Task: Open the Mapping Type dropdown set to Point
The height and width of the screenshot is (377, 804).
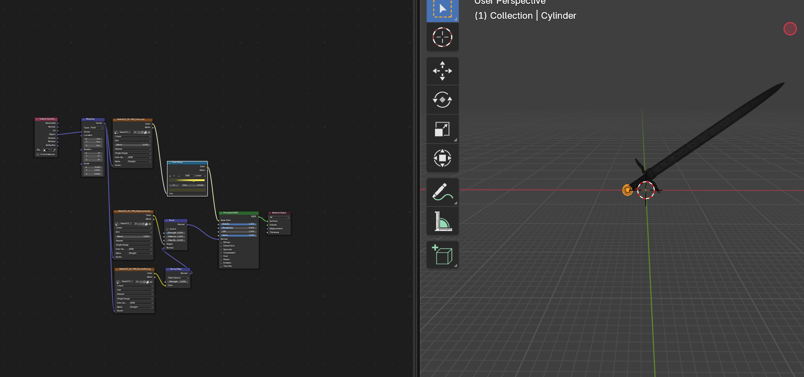Action: pos(97,128)
